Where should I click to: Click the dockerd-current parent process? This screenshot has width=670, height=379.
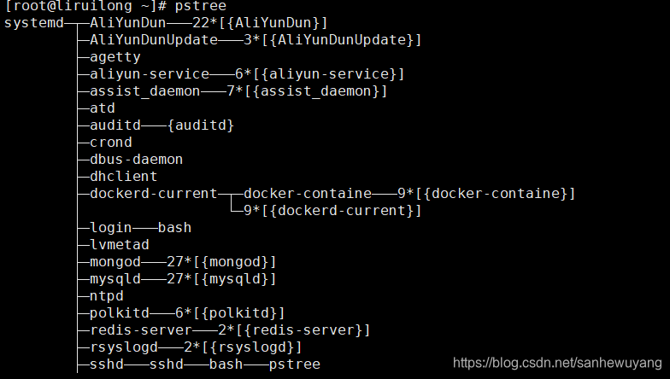(153, 194)
